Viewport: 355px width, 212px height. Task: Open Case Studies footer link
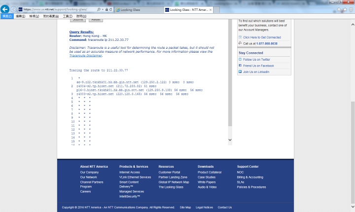point(207,177)
